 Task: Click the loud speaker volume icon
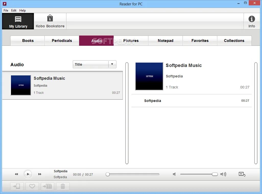pyautogui.click(x=223, y=174)
